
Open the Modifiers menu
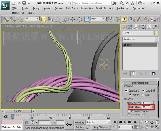72,8
